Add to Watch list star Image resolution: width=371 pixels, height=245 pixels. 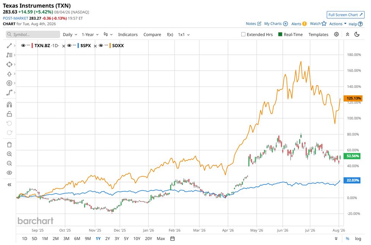pos(324,24)
